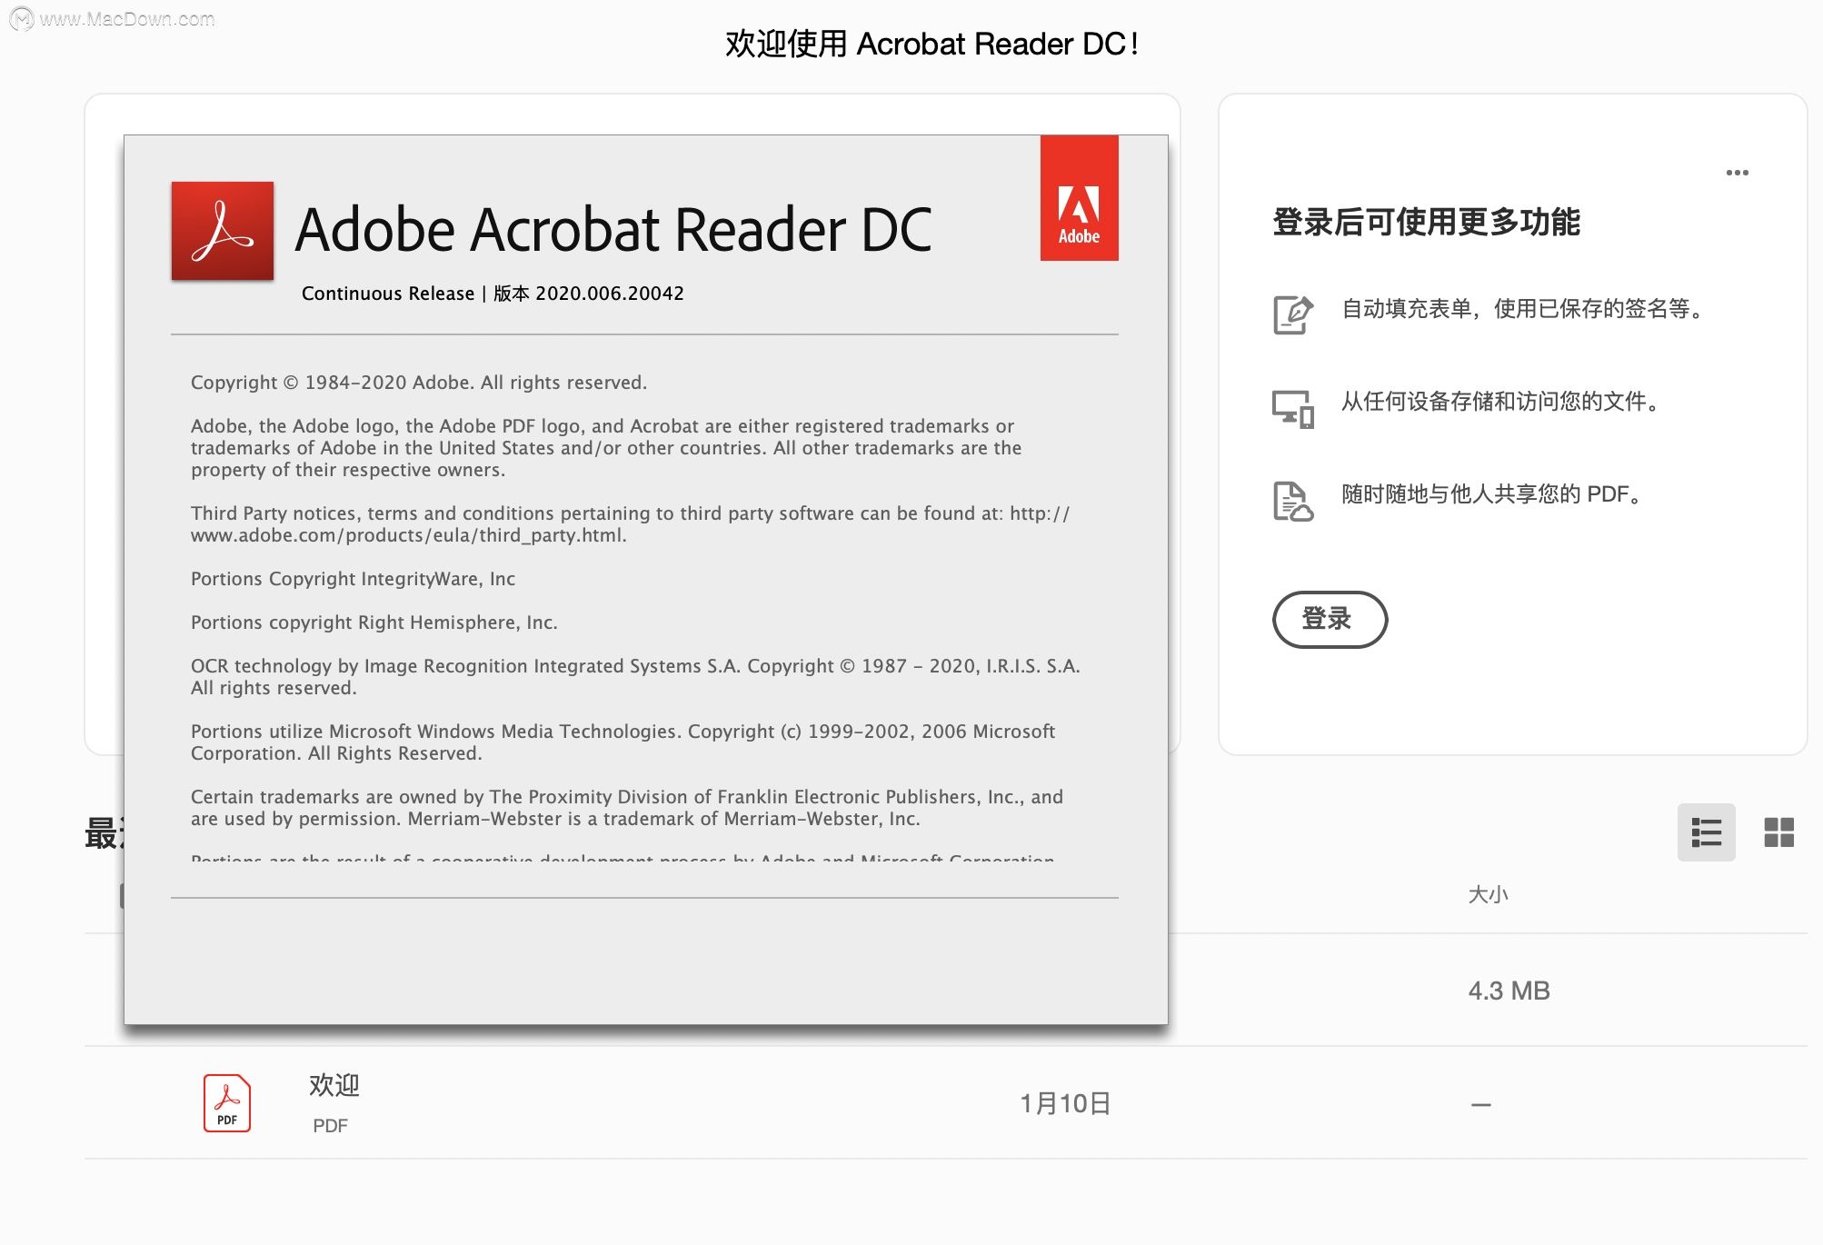Click the 大小 column header
The height and width of the screenshot is (1245, 1823).
1488,894
